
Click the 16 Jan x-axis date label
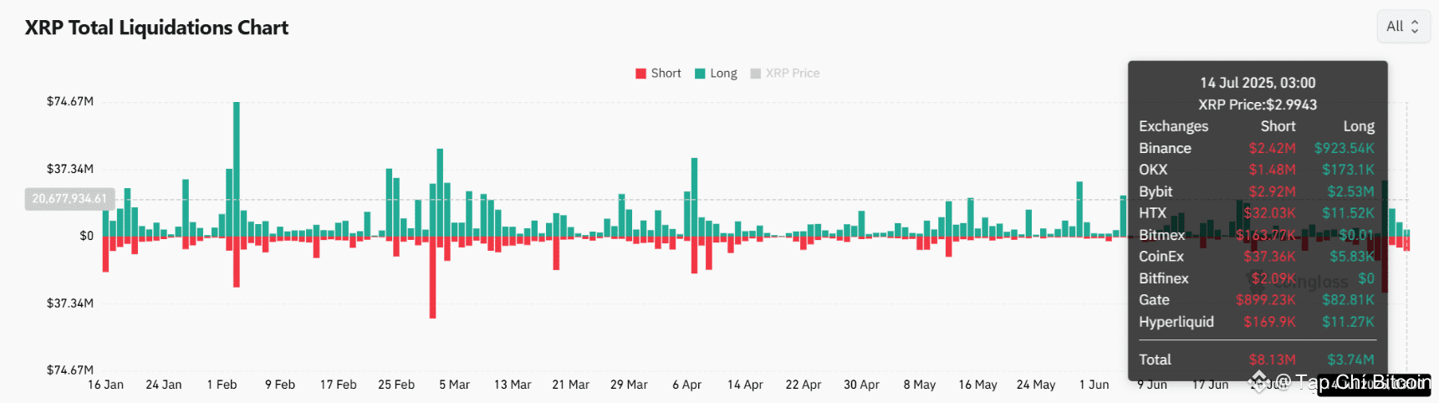pyautogui.click(x=105, y=385)
